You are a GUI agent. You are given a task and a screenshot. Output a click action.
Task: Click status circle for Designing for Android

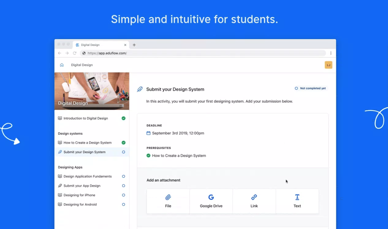coord(124,205)
